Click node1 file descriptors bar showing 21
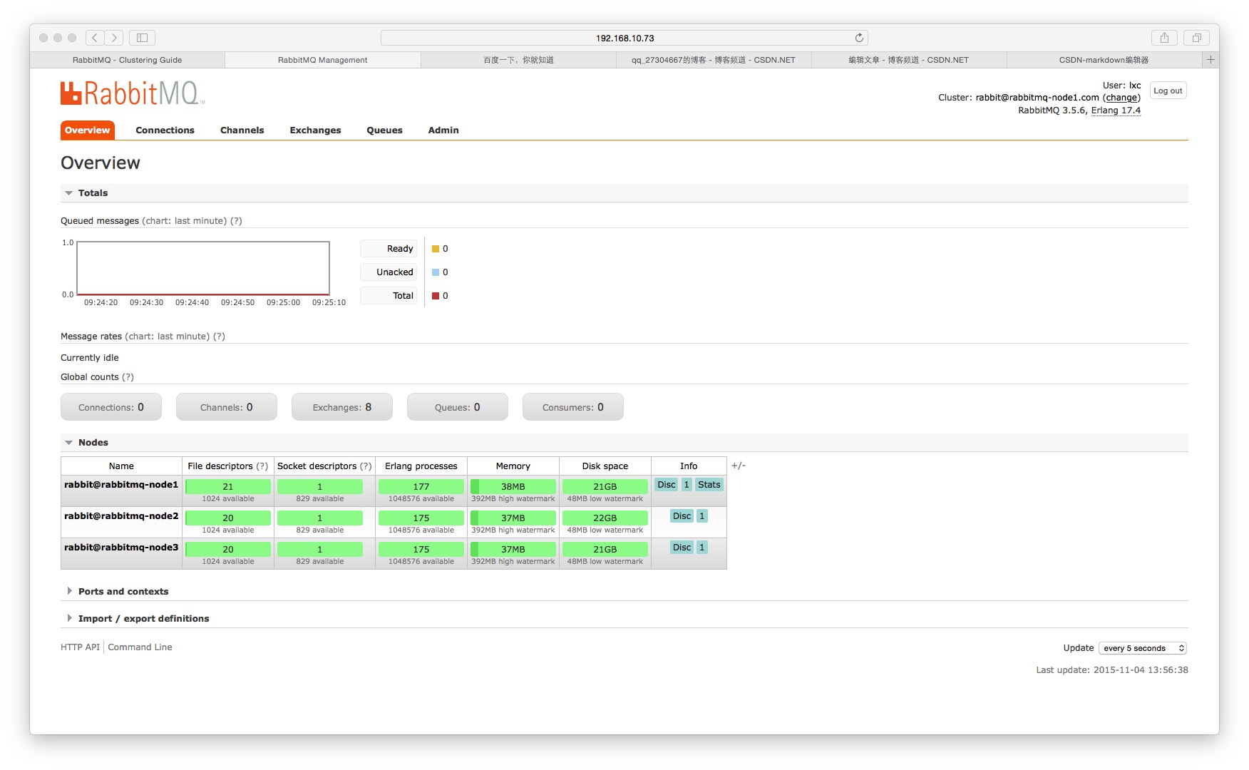 coord(228,486)
